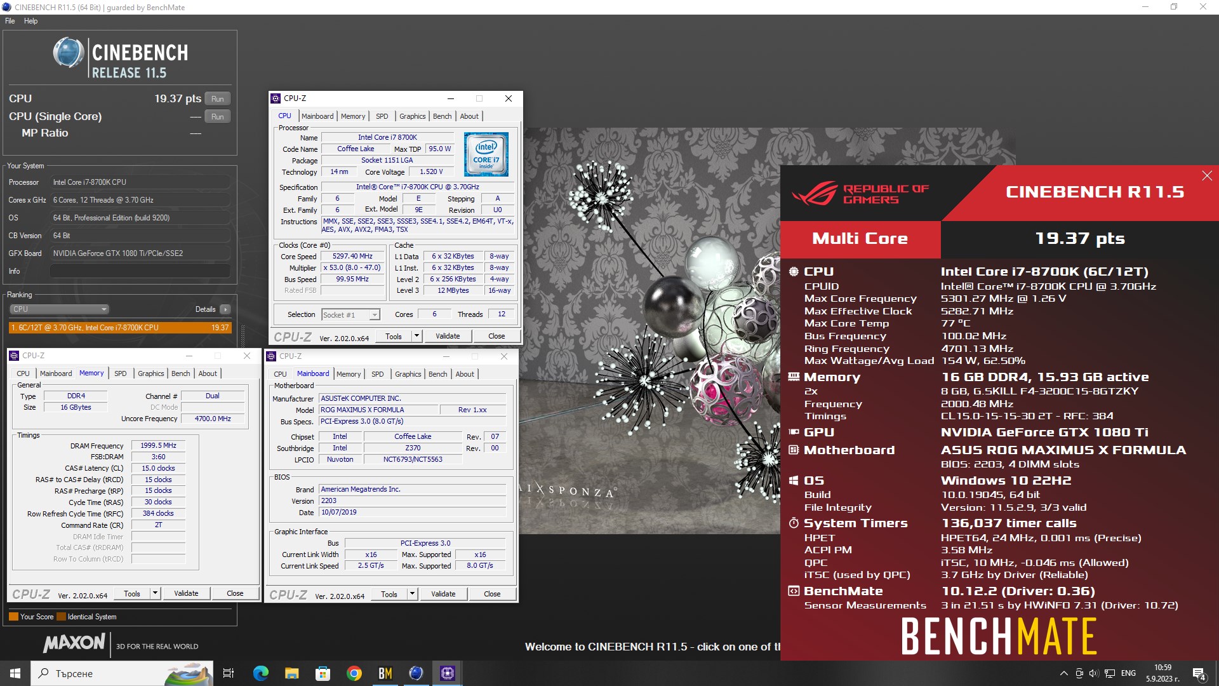This screenshot has width=1219, height=686.
Task: Click the search magnifier in taskbar
Action: coord(44,673)
